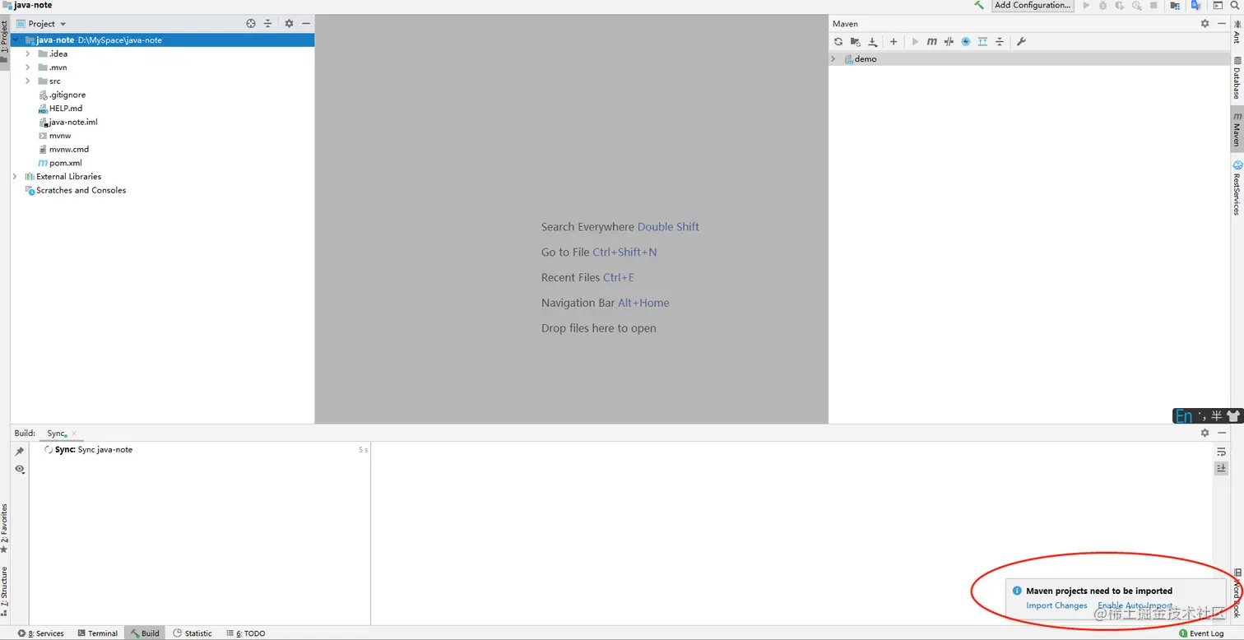Collapse all in the Project panel

(x=267, y=24)
